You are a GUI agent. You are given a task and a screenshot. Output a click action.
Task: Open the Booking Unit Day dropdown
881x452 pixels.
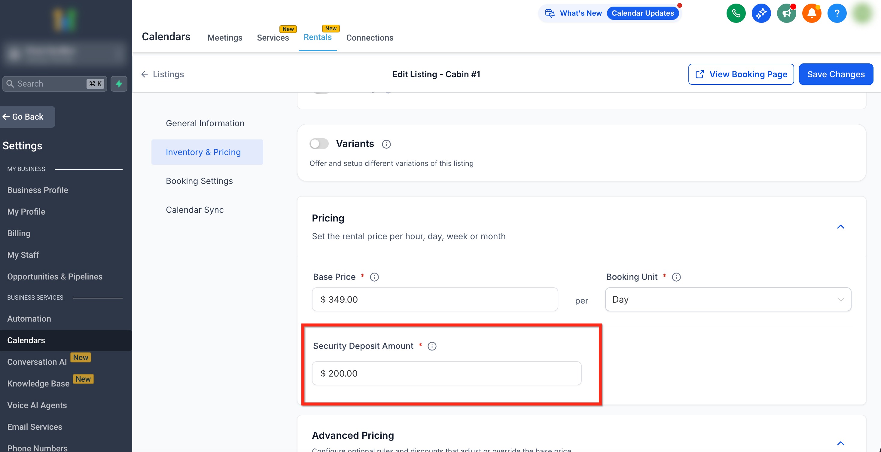tap(728, 299)
